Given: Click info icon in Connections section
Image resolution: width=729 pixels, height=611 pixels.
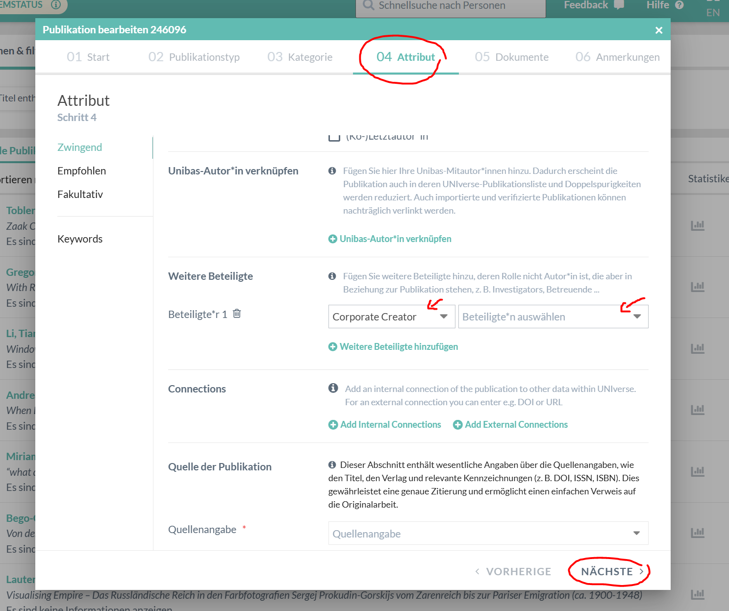Looking at the screenshot, I should 333,388.
